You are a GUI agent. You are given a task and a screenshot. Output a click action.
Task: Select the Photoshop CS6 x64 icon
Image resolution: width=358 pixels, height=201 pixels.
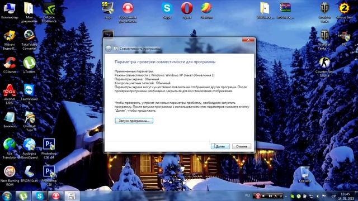point(49,149)
